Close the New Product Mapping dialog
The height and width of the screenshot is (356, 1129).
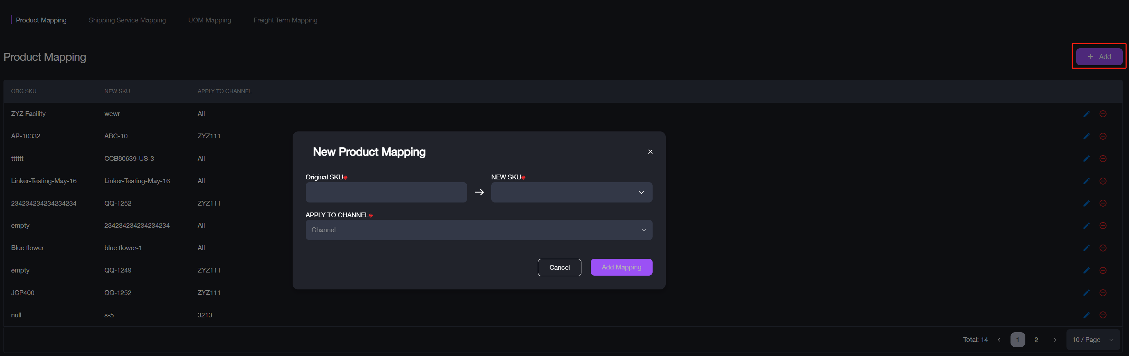pos(650,151)
